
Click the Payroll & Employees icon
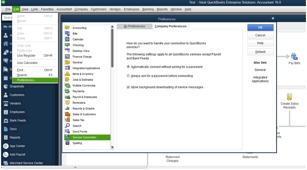click(x=67, y=97)
